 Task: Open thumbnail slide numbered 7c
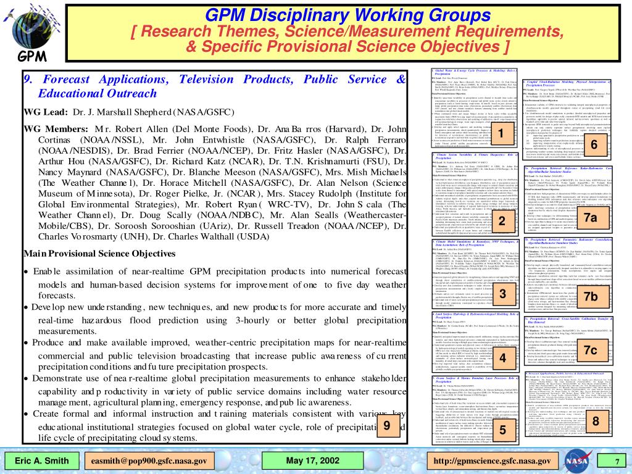(568, 341)
